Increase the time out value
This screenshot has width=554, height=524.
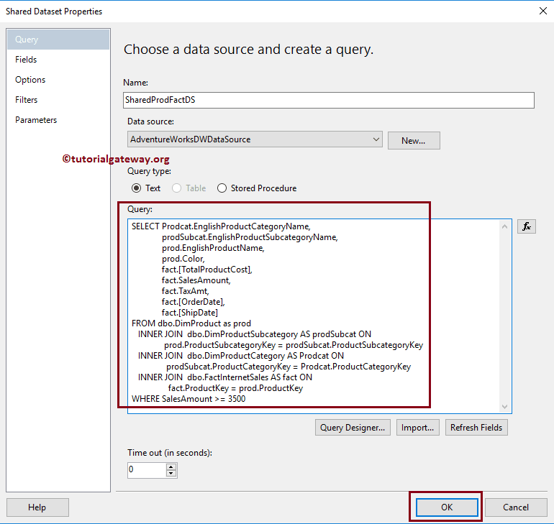tap(171, 466)
